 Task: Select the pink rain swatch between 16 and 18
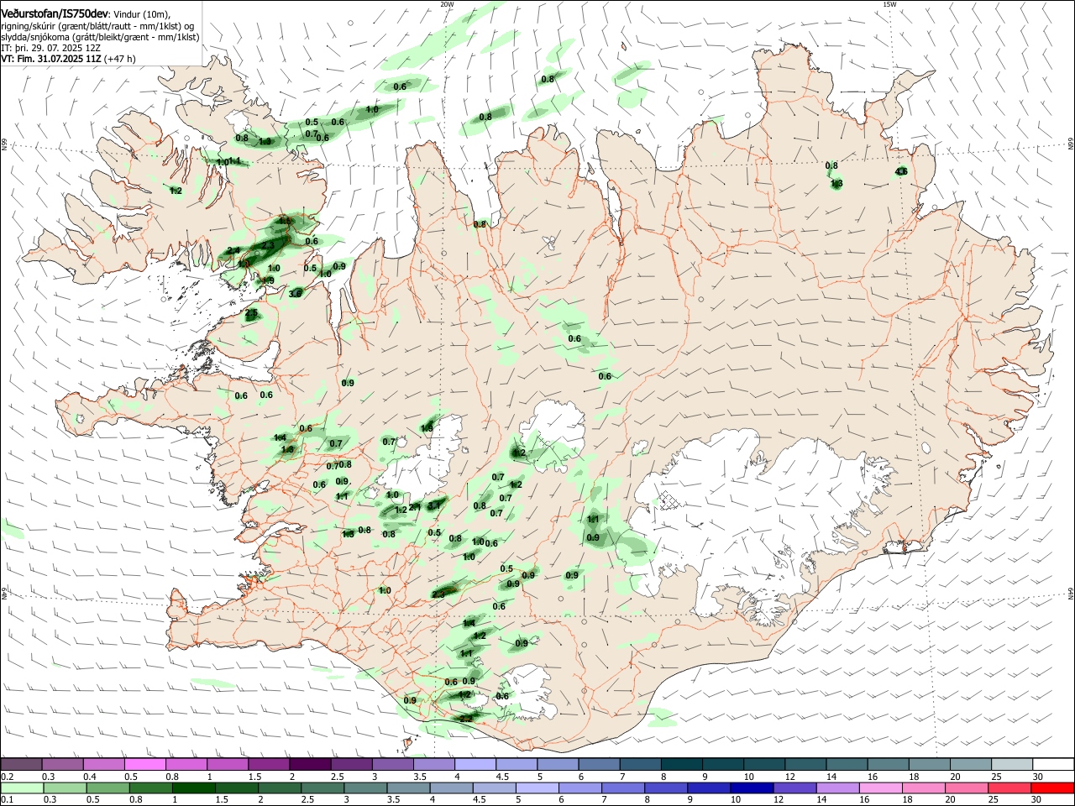point(880,788)
